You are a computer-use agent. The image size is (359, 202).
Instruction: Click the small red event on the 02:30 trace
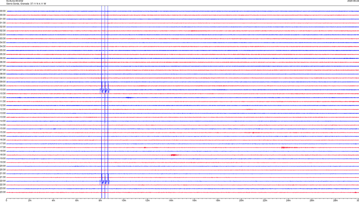(x=193, y=31)
